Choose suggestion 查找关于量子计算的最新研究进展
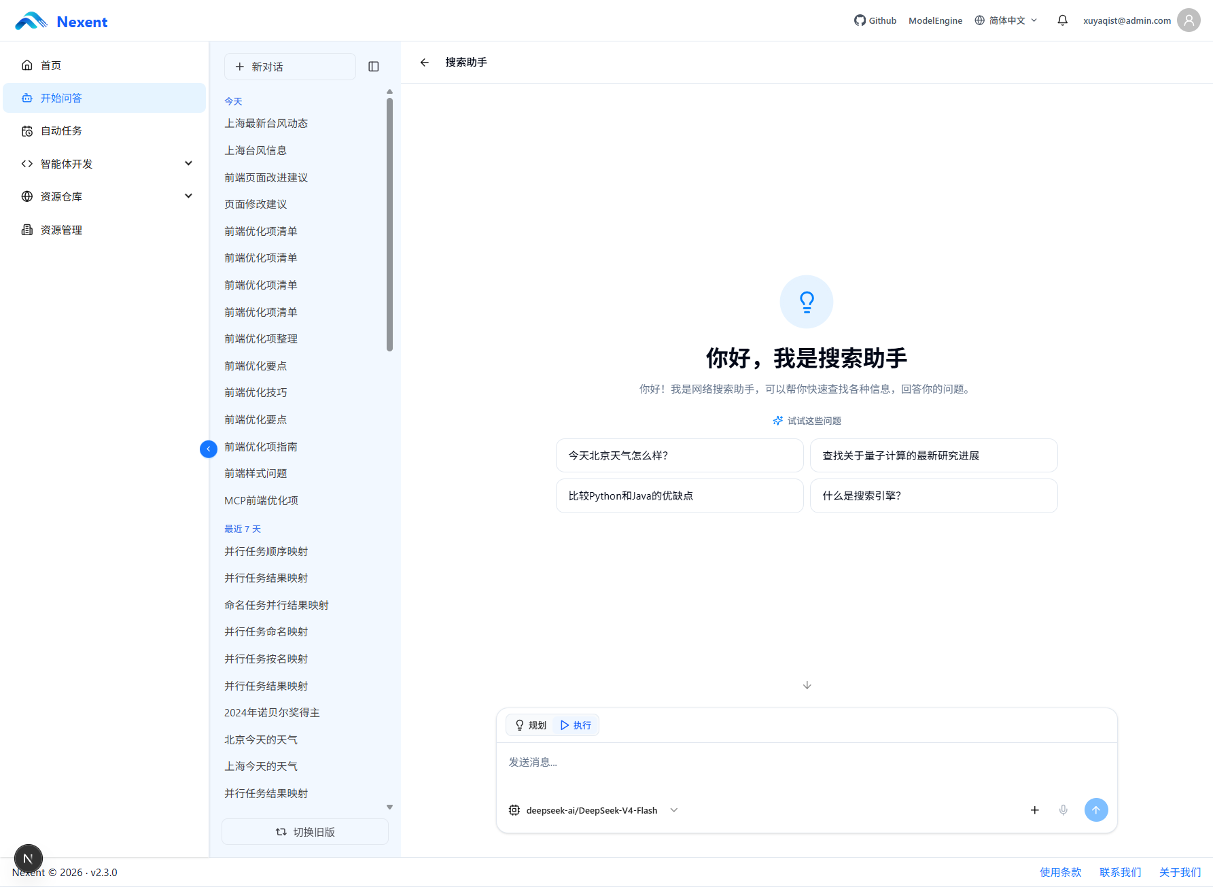The image size is (1213, 887). pos(934,455)
